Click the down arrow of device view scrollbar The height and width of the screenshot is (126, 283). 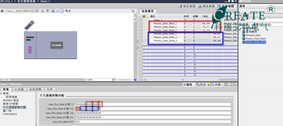[x=135, y=77]
